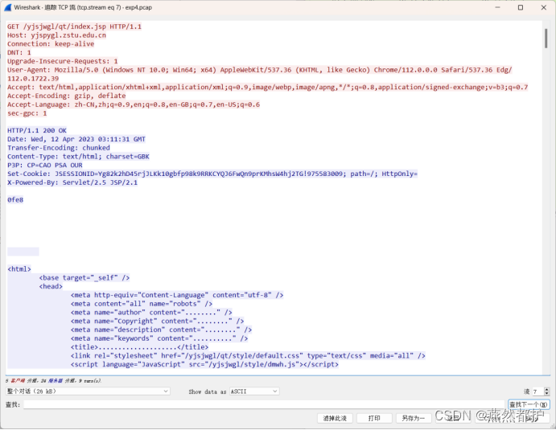Click the Connection: keep-alive line

click(51, 44)
